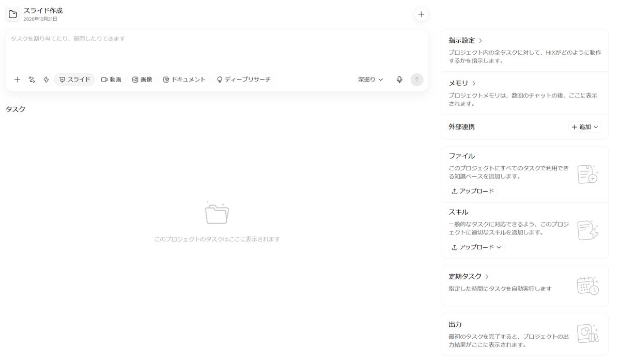The width and height of the screenshot is (620, 363).
Task: Open アップロード dropdown under スキル
Action: click(476, 247)
